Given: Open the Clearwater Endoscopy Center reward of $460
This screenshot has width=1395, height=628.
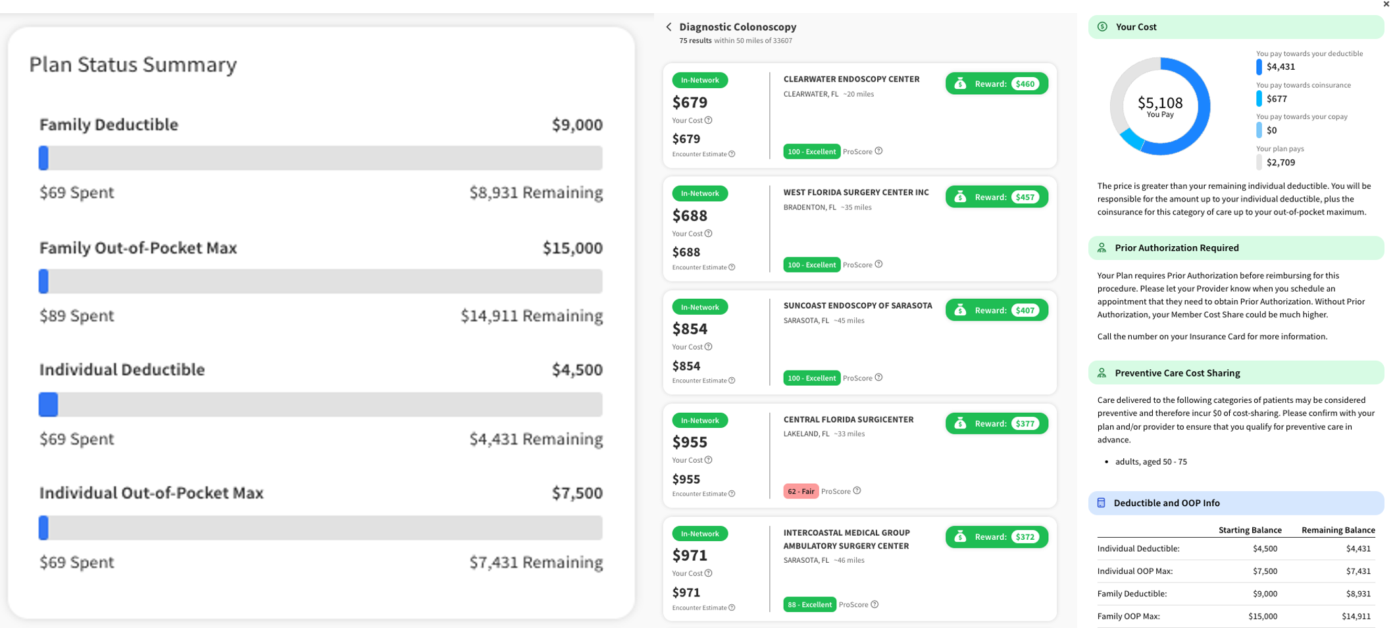Looking at the screenshot, I should tap(996, 84).
